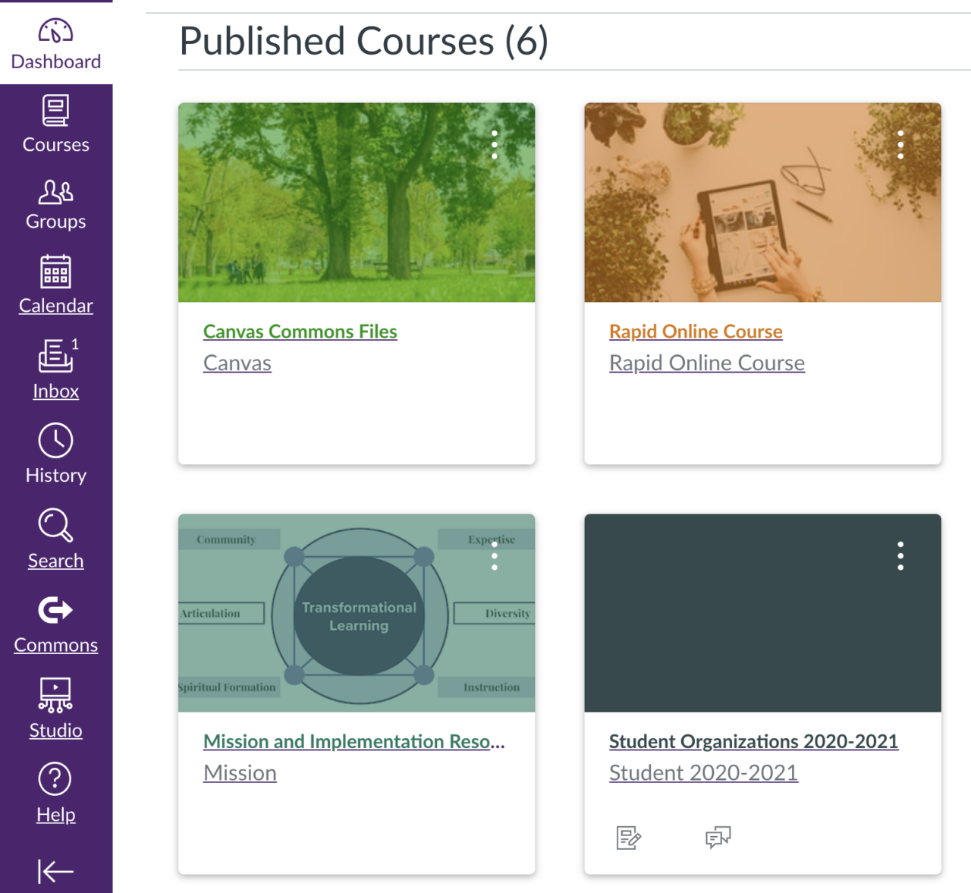Launch Studio from the sidebar
The height and width of the screenshot is (893, 971).
pyautogui.click(x=55, y=695)
